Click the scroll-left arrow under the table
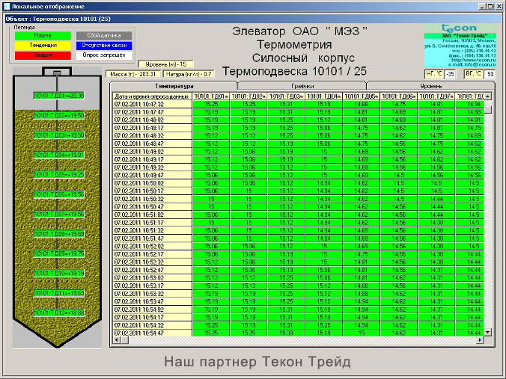 pos(117,339)
